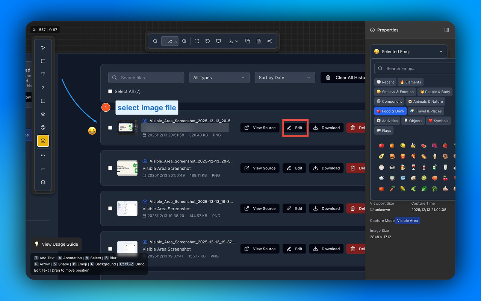Focus the Search Emoji field
This screenshot has width=481, height=301.
[x=415, y=68]
